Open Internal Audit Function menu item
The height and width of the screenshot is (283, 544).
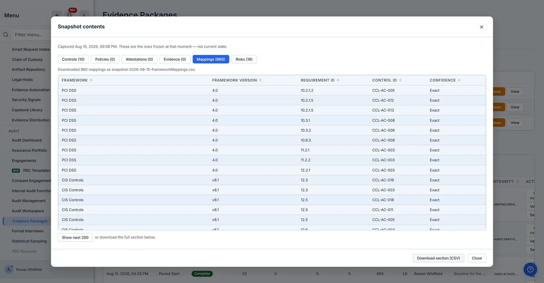tap(31, 191)
